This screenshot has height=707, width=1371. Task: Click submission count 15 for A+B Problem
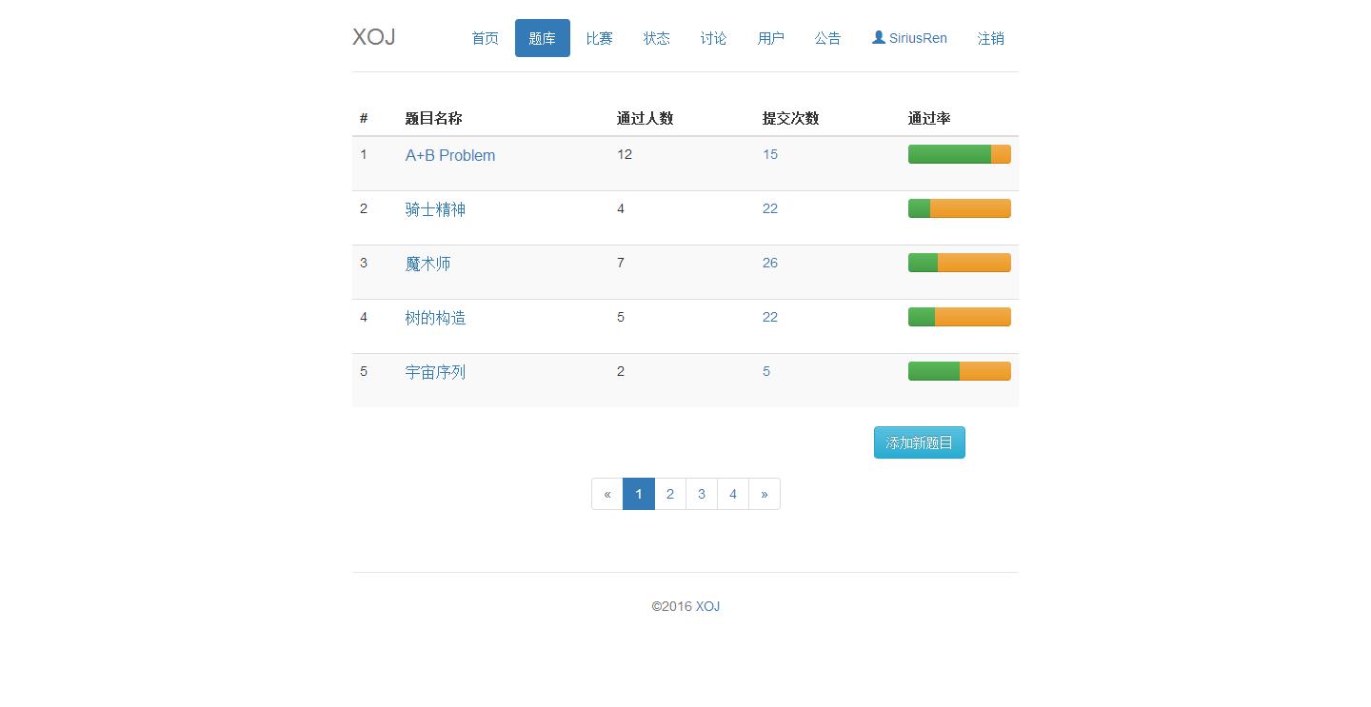coord(770,154)
